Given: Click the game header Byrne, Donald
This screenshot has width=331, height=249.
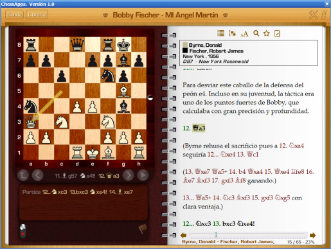Looking at the screenshot, I should [x=205, y=45].
